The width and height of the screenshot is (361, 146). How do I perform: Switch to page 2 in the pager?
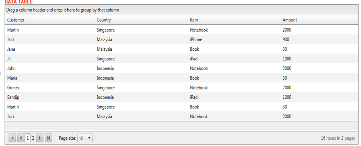[x=33, y=138]
